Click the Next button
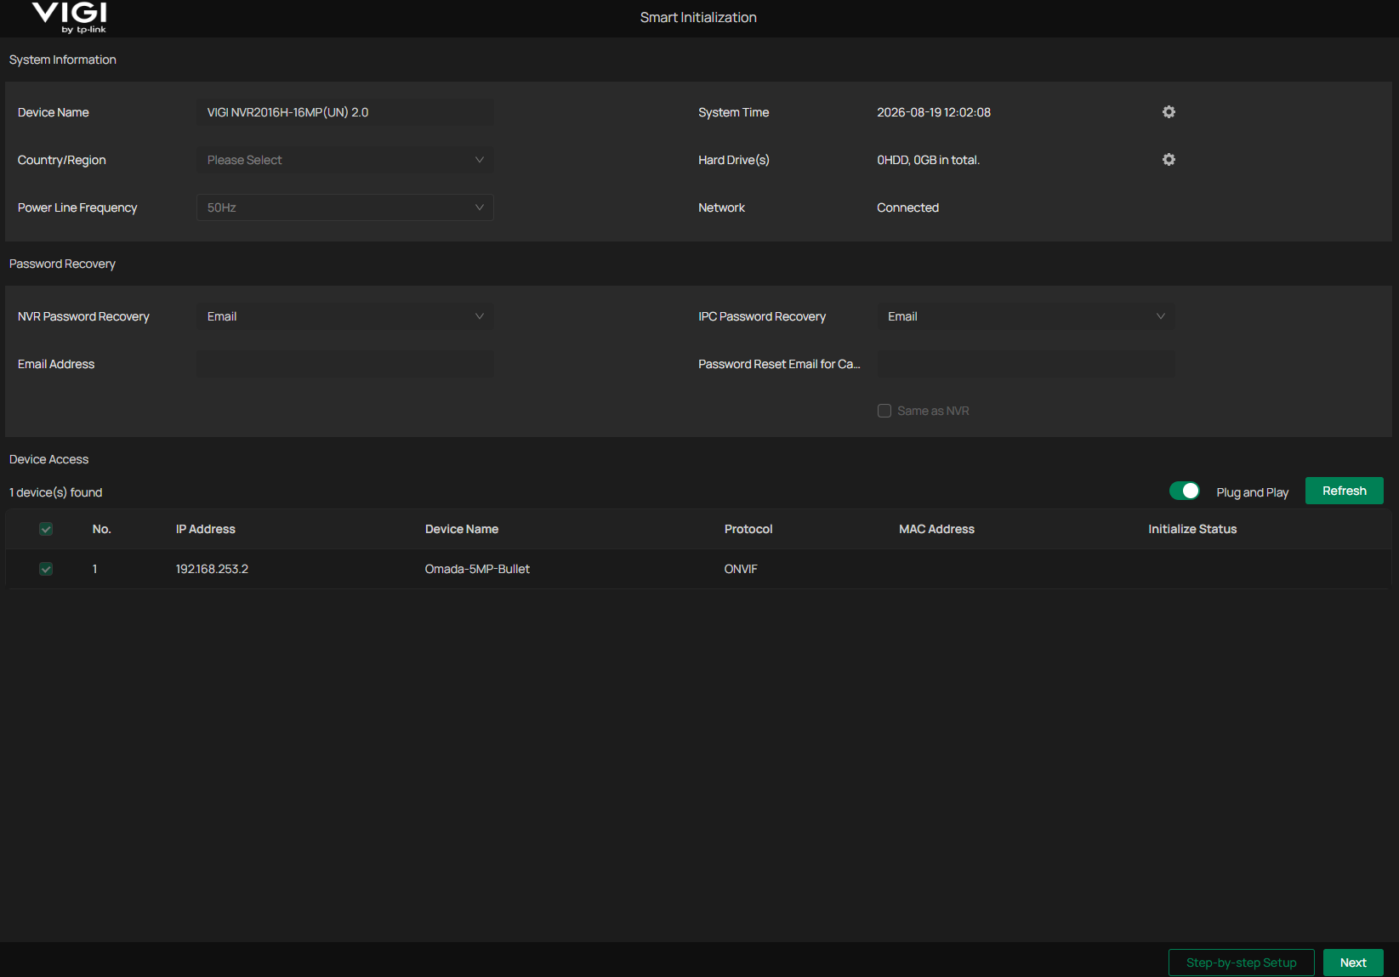 tap(1353, 963)
